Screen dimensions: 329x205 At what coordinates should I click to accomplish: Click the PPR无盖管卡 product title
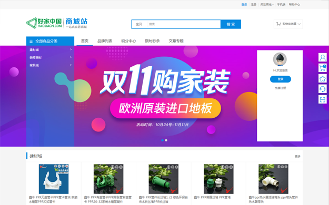[x=53, y=199]
